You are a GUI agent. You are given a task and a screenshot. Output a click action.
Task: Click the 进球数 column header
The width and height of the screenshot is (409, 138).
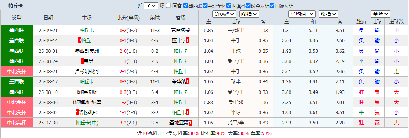click(x=396, y=21)
